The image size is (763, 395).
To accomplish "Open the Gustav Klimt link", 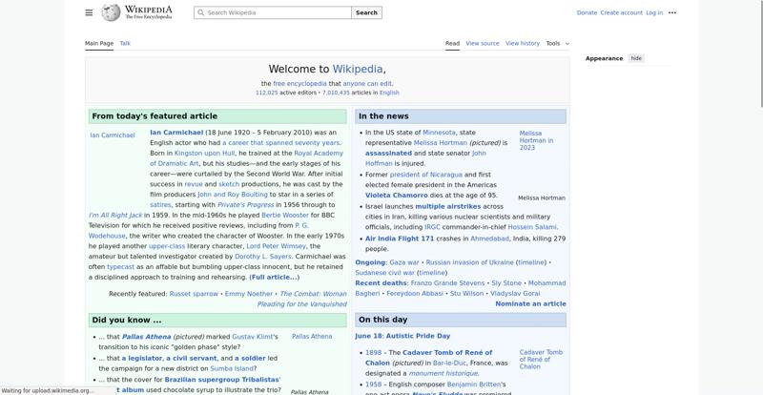I will [253, 337].
